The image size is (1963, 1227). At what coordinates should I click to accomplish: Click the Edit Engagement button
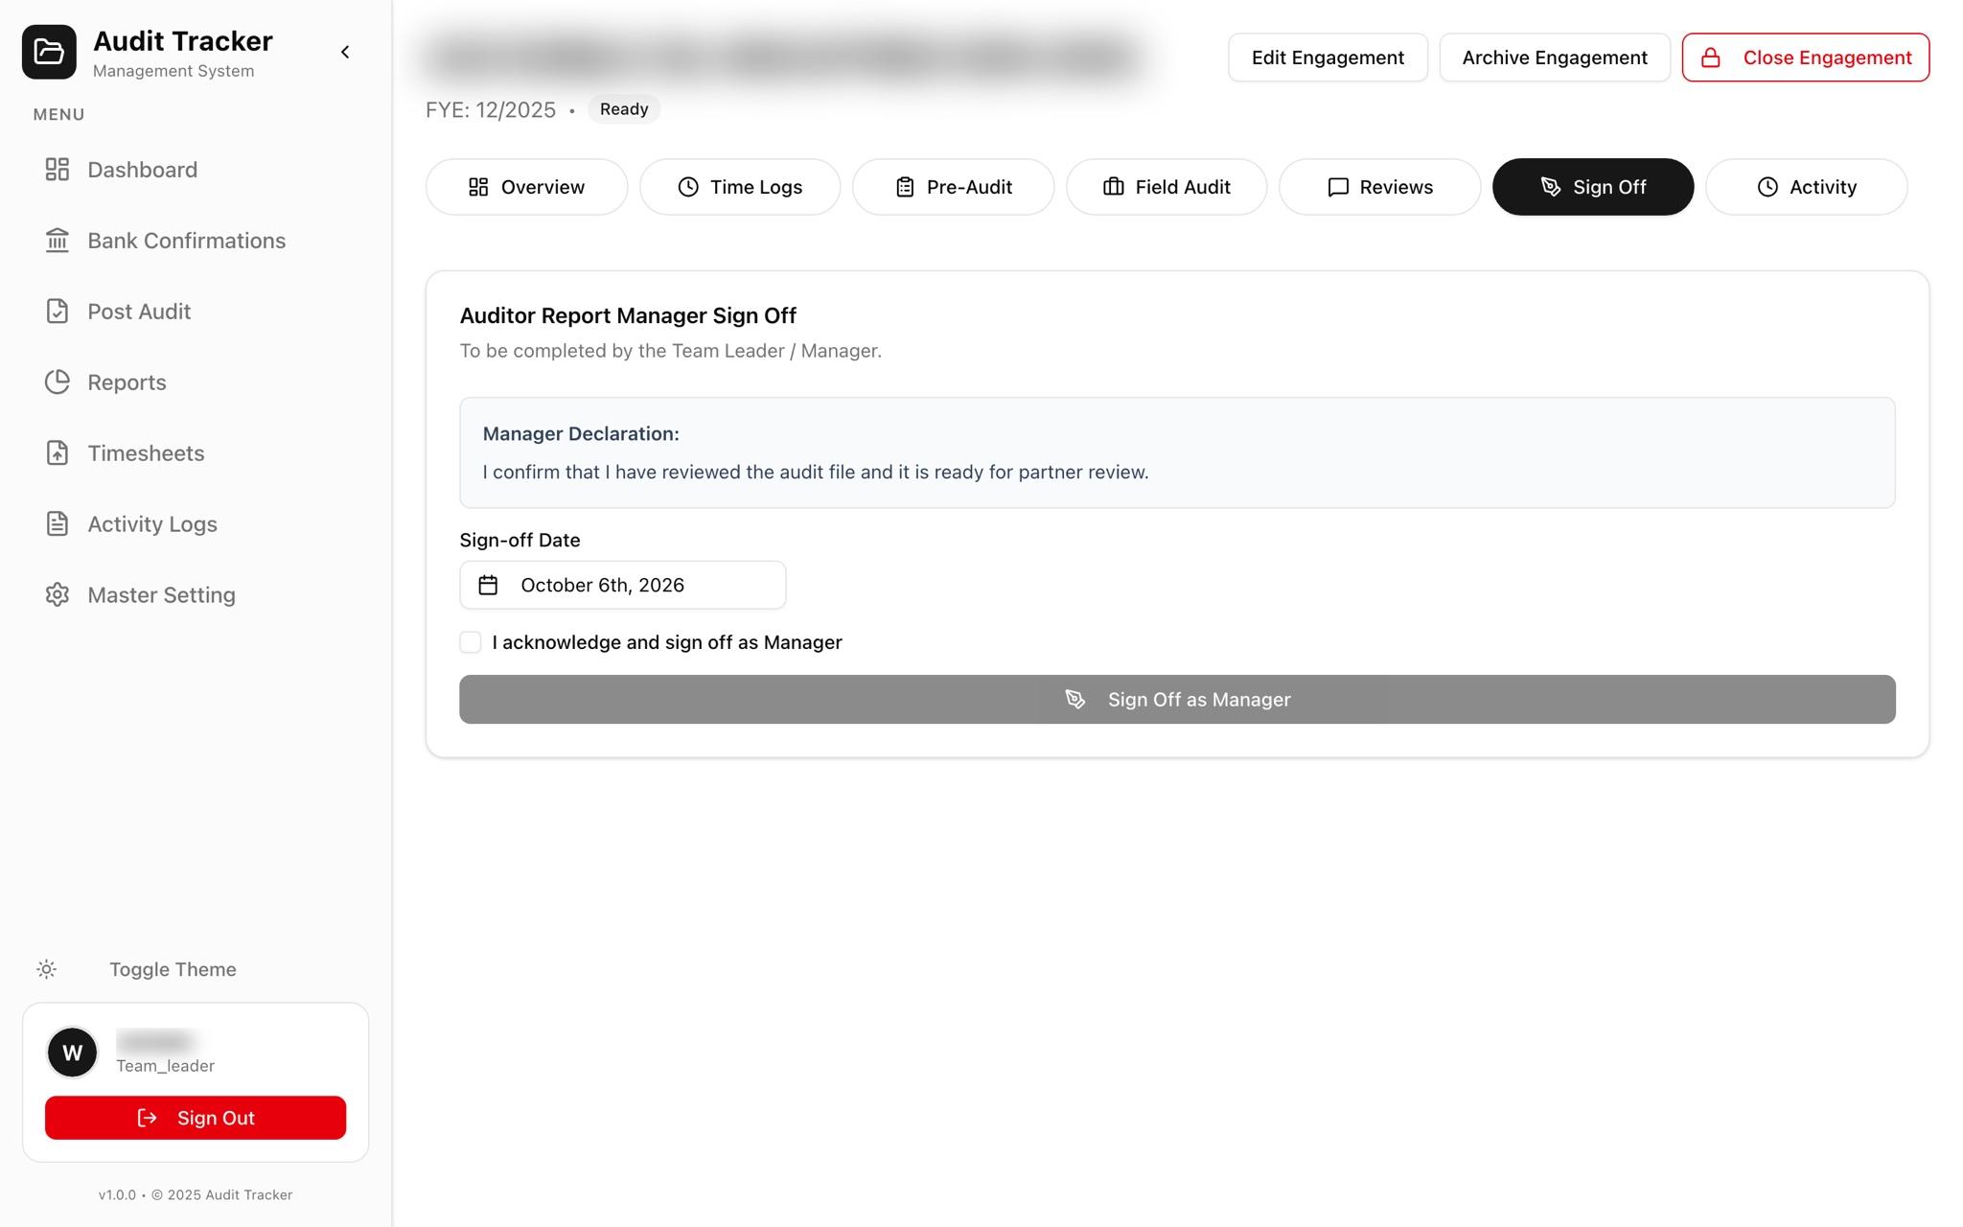point(1328,58)
